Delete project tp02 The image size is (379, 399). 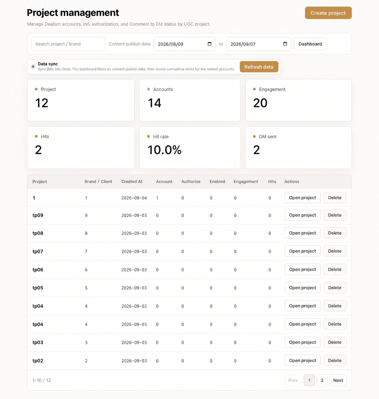[x=335, y=361]
